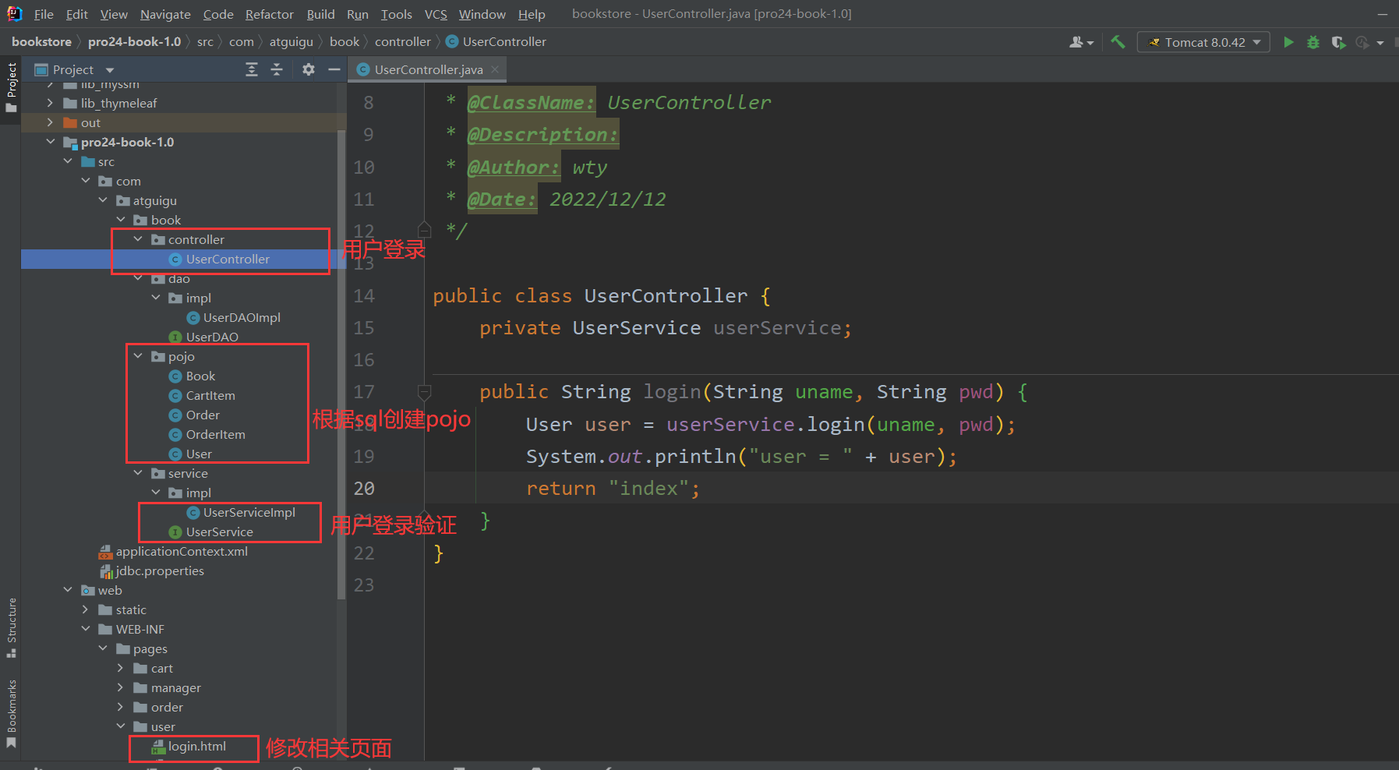The width and height of the screenshot is (1399, 770).
Task: Open the user account icon in toolbar
Action: pos(1081,42)
